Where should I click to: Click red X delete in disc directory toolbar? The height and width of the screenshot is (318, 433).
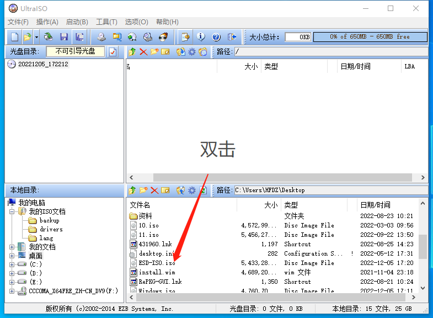143,52
